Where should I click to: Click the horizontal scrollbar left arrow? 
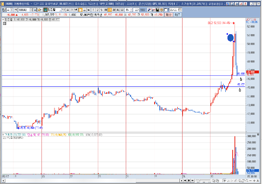[x=3, y=180]
